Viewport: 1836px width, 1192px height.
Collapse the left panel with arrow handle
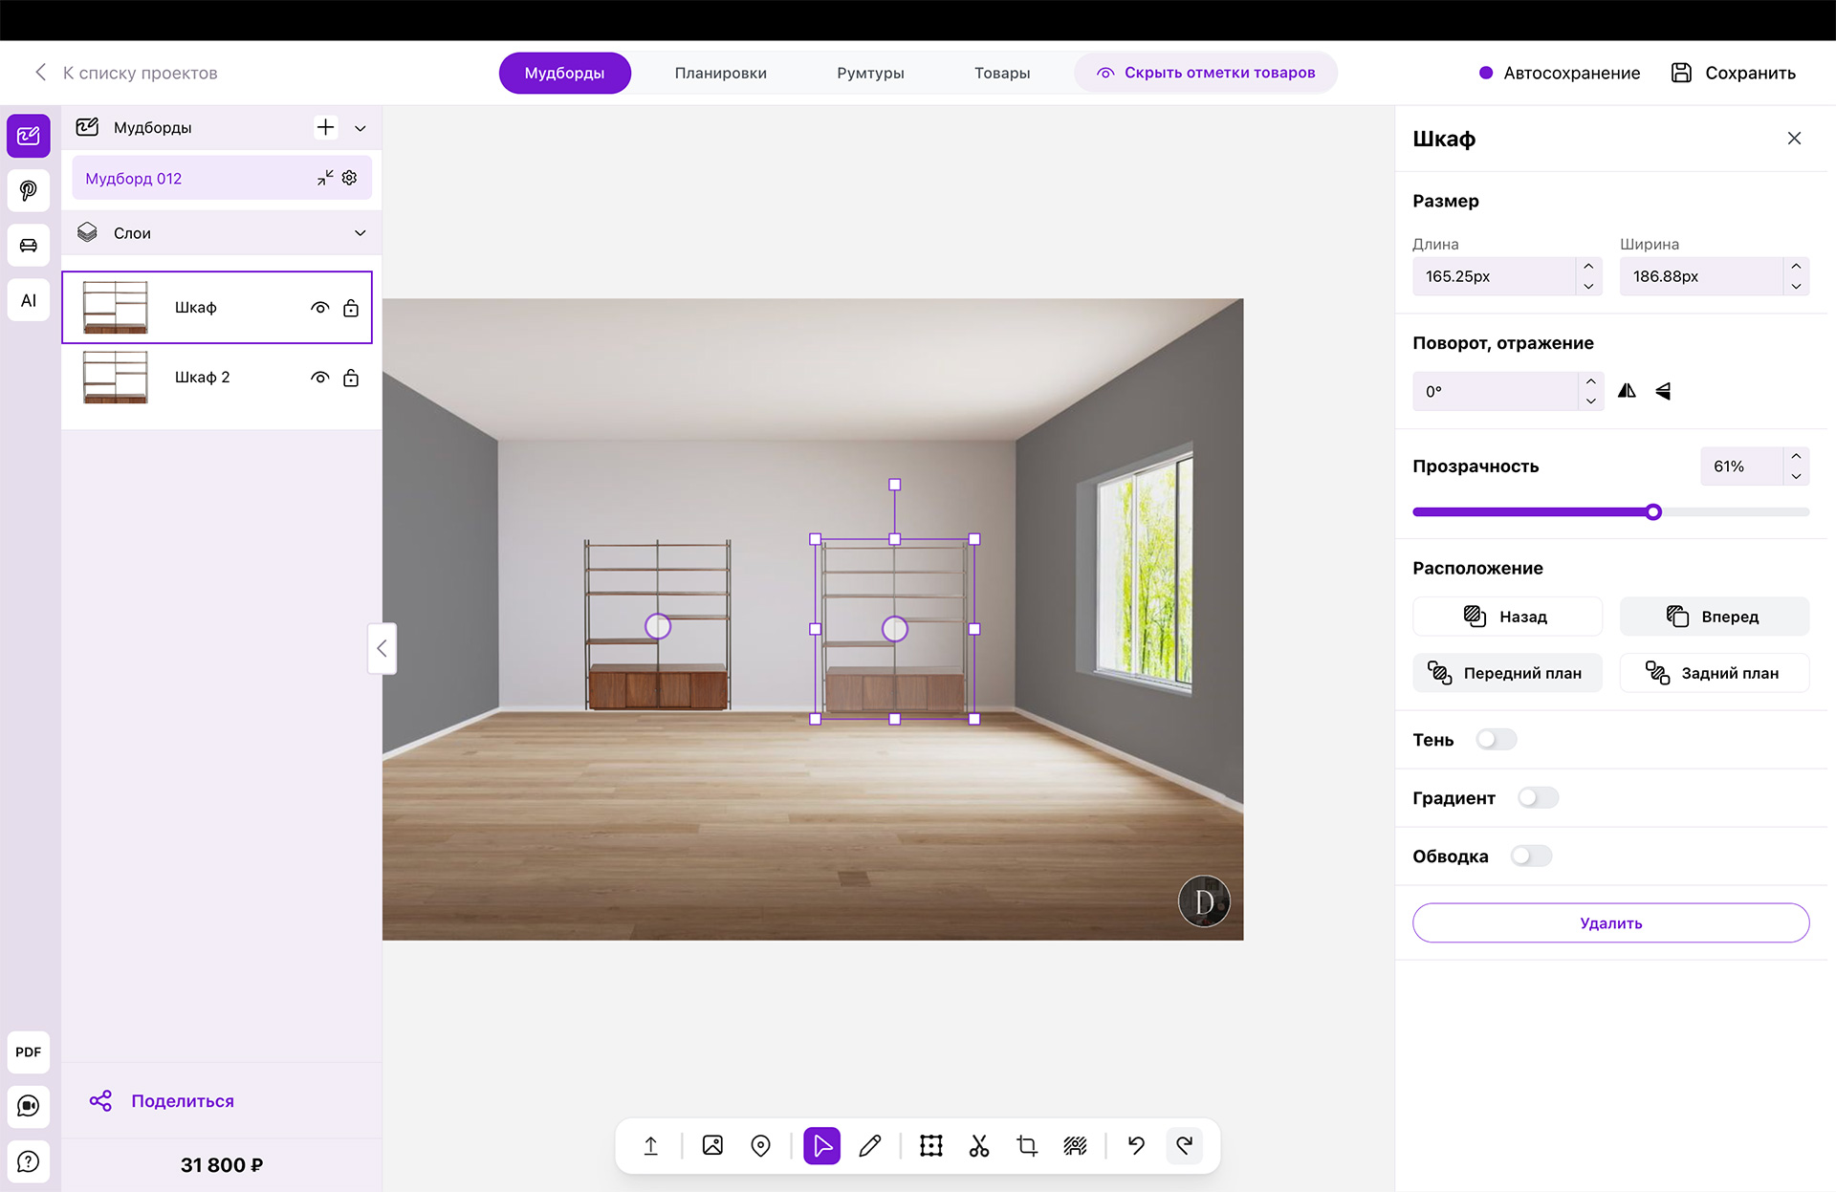382,648
